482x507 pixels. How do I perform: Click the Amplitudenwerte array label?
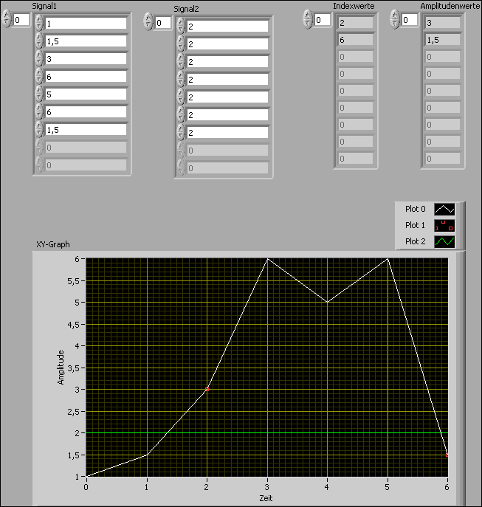pyautogui.click(x=450, y=6)
